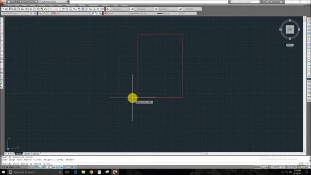
Task: Click drawing area vertical scrollbar up arrow
Action: click(305, 18)
